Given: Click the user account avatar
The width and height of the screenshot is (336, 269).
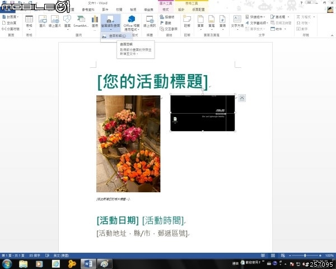Looking at the screenshot, I should tap(330, 10).
